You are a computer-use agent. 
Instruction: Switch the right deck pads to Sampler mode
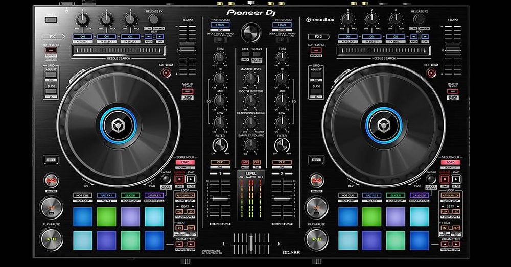coord(419,196)
